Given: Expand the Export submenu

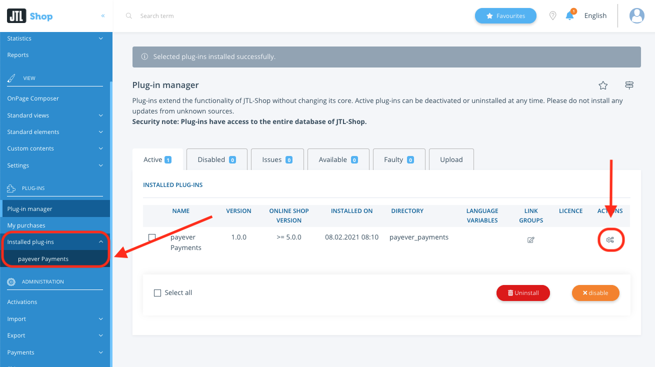Looking at the screenshot, I should click(55, 335).
